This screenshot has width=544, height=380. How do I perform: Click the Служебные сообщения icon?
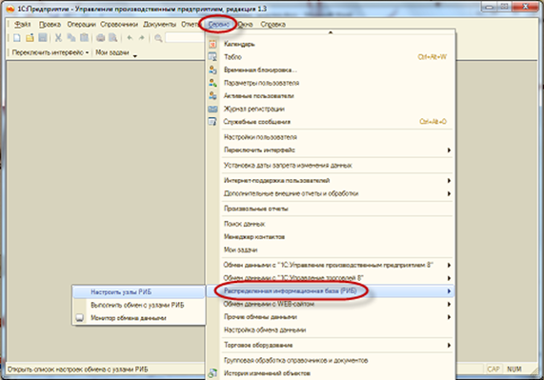[x=212, y=122]
